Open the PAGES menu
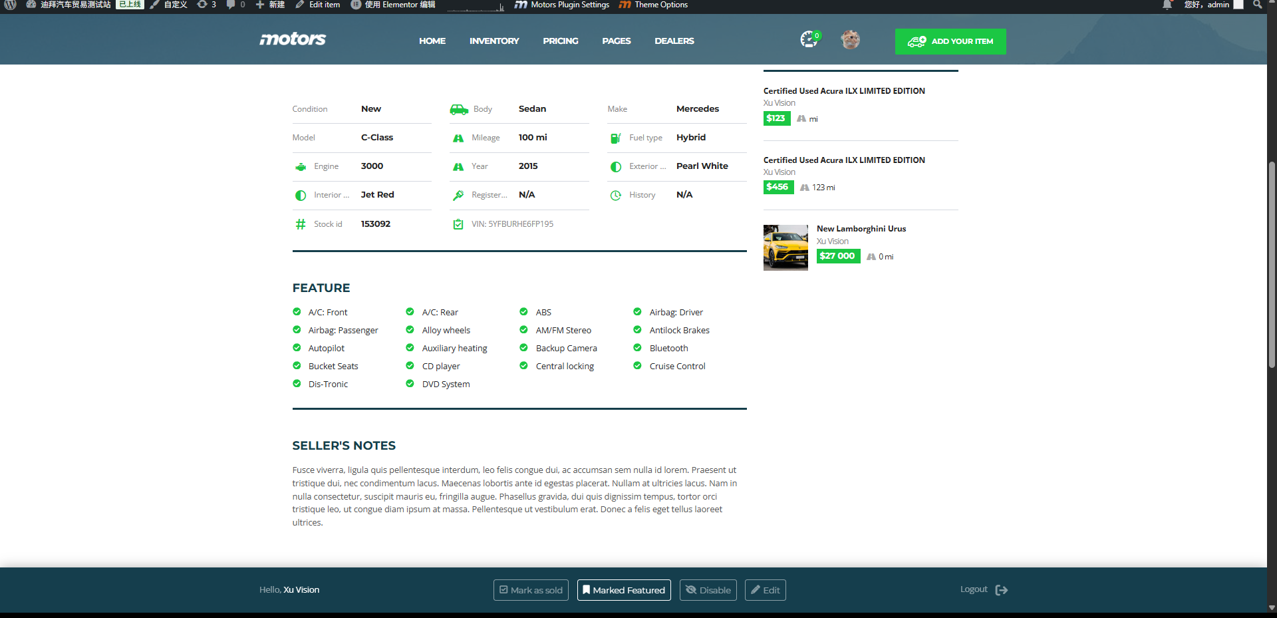 (x=617, y=41)
